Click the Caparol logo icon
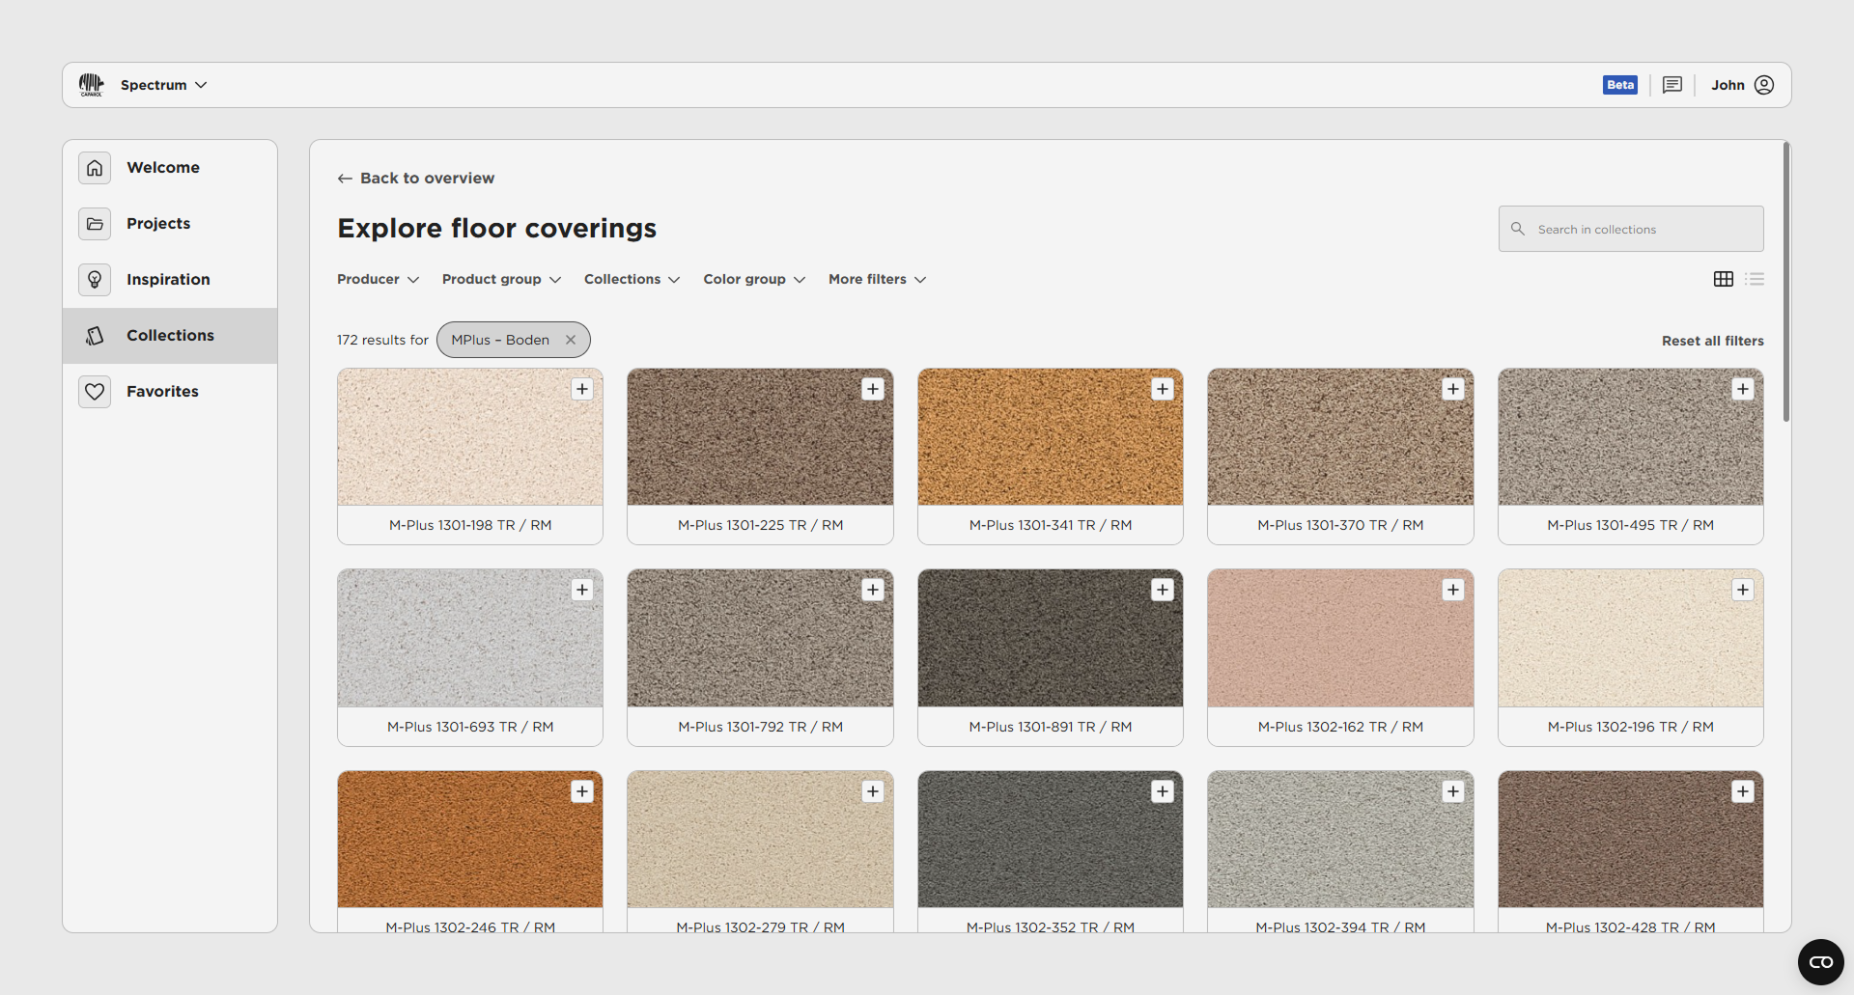 click(91, 85)
